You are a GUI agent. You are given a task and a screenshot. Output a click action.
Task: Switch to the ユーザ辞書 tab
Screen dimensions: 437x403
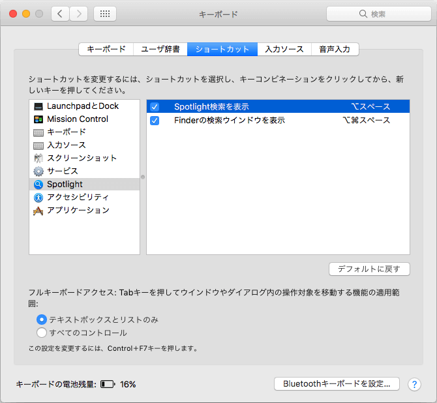pos(160,50)
